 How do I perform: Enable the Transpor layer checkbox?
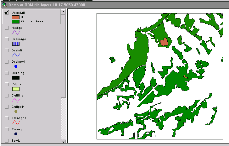coord(7,118)
